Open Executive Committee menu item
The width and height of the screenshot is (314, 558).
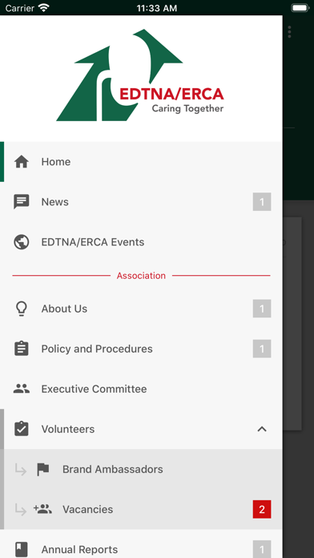click(x=141, y=389)
